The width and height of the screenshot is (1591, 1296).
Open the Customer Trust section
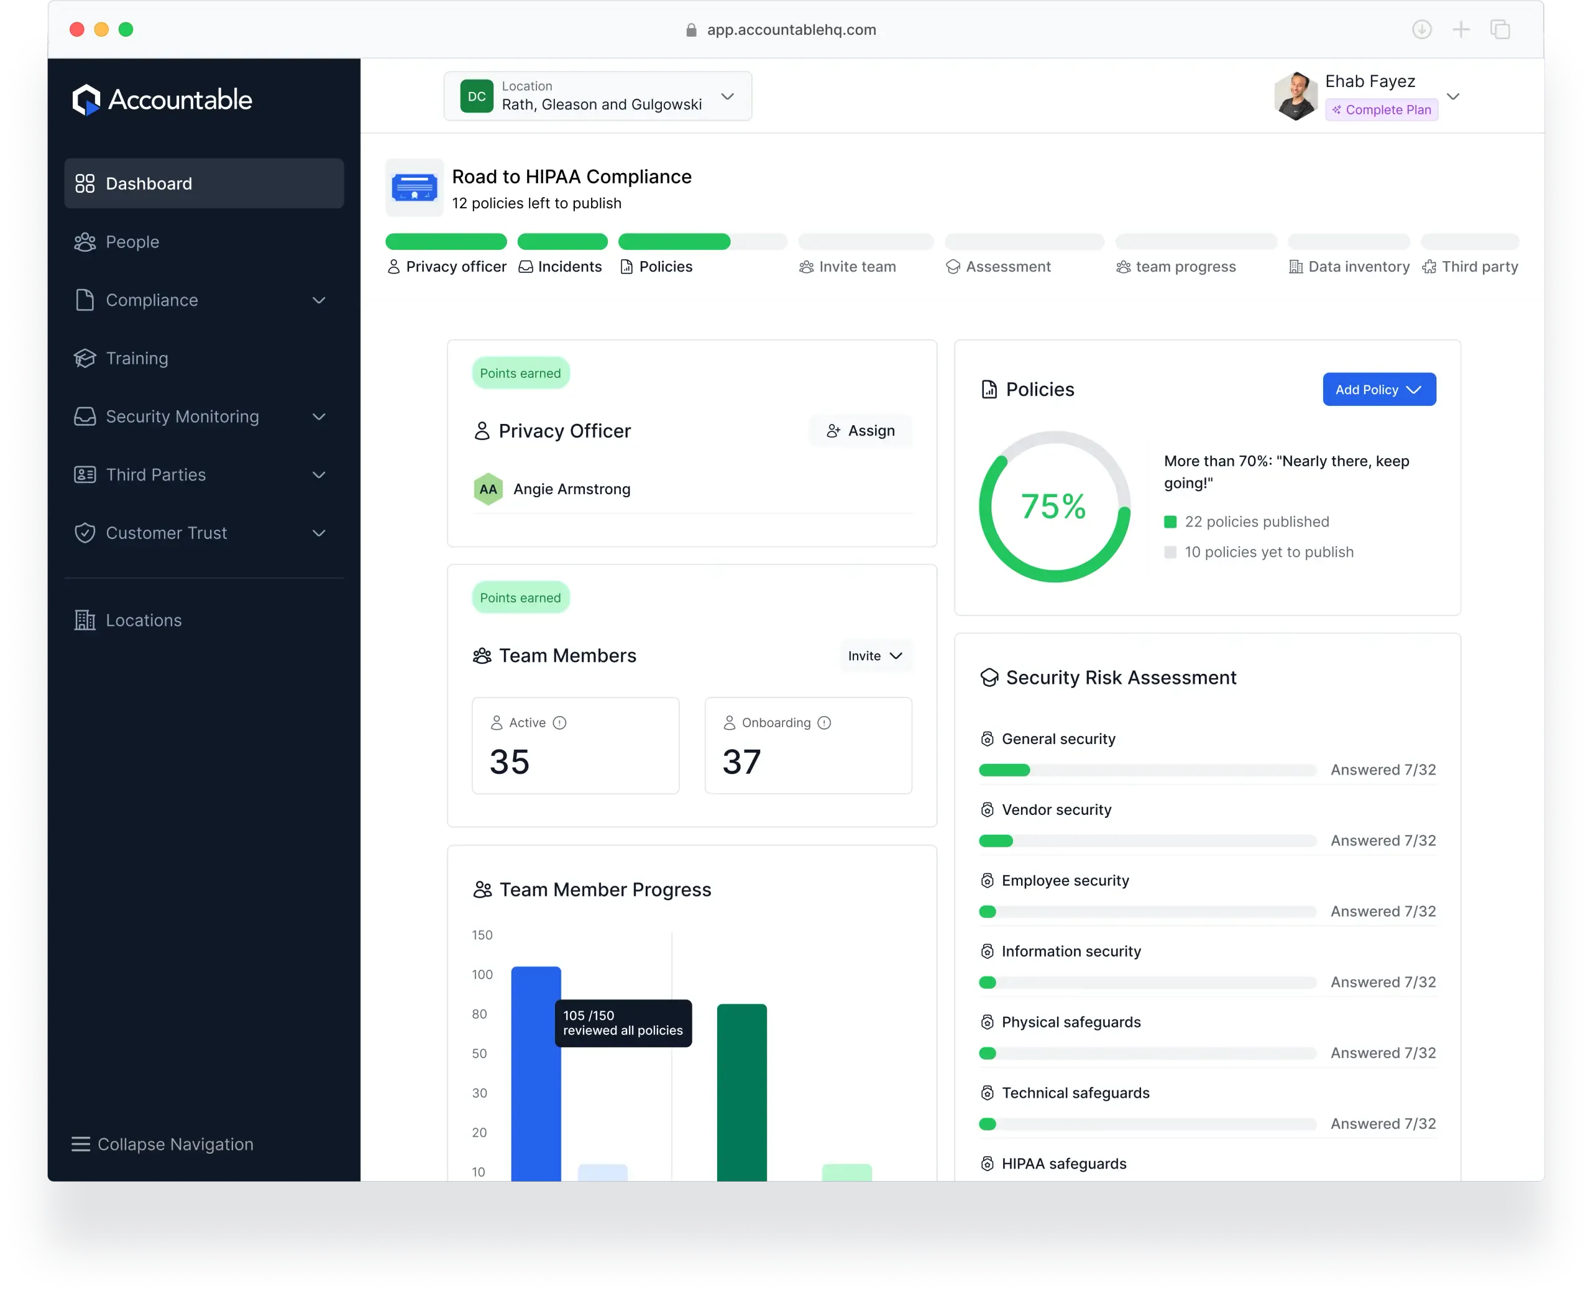click(167, 532)
